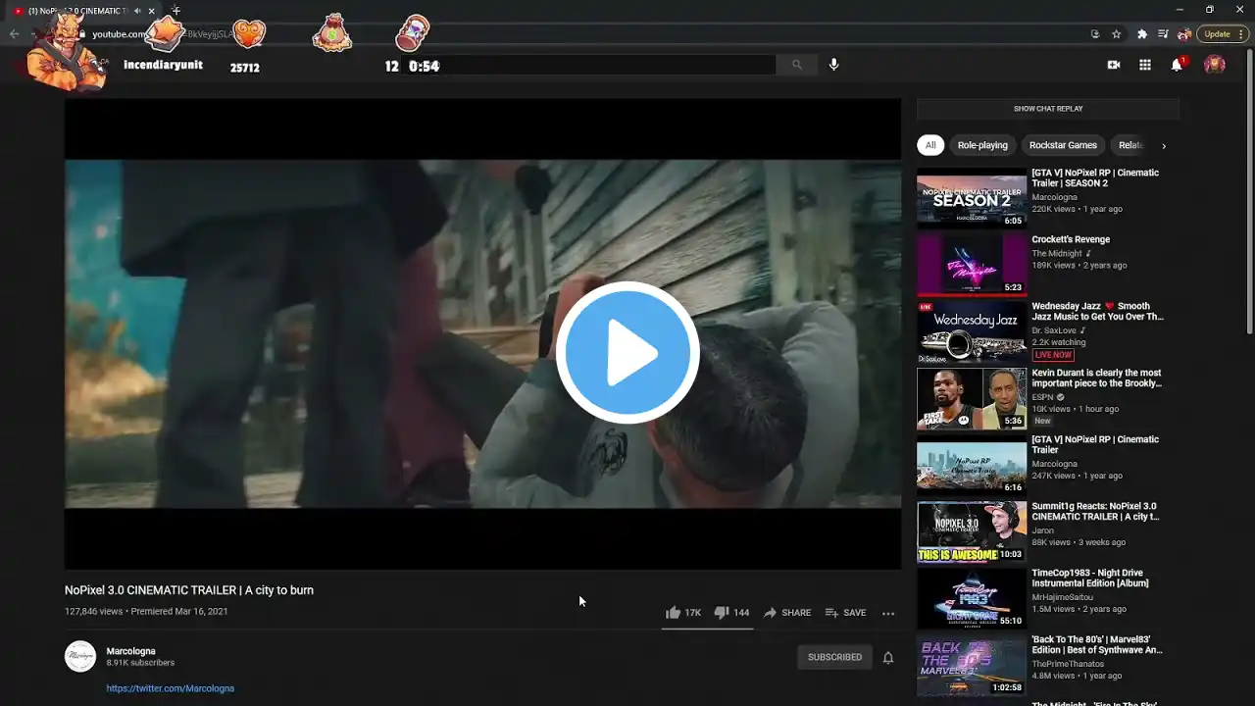Click the large blue play button
The image size is (1255, 706).
627,353
